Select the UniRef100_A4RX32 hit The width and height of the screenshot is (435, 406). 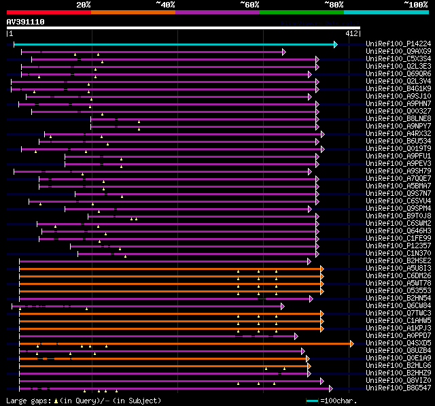pyautogui.click(x=398, y=134)
